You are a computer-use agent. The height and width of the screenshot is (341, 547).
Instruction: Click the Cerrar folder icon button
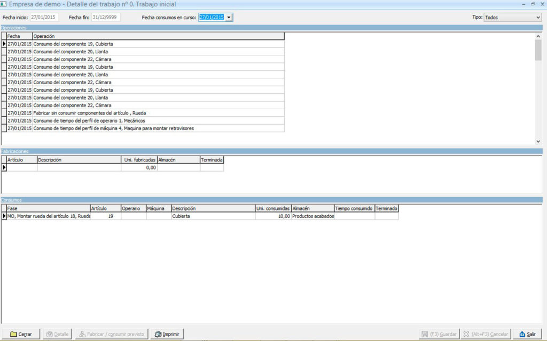(21, 334)
